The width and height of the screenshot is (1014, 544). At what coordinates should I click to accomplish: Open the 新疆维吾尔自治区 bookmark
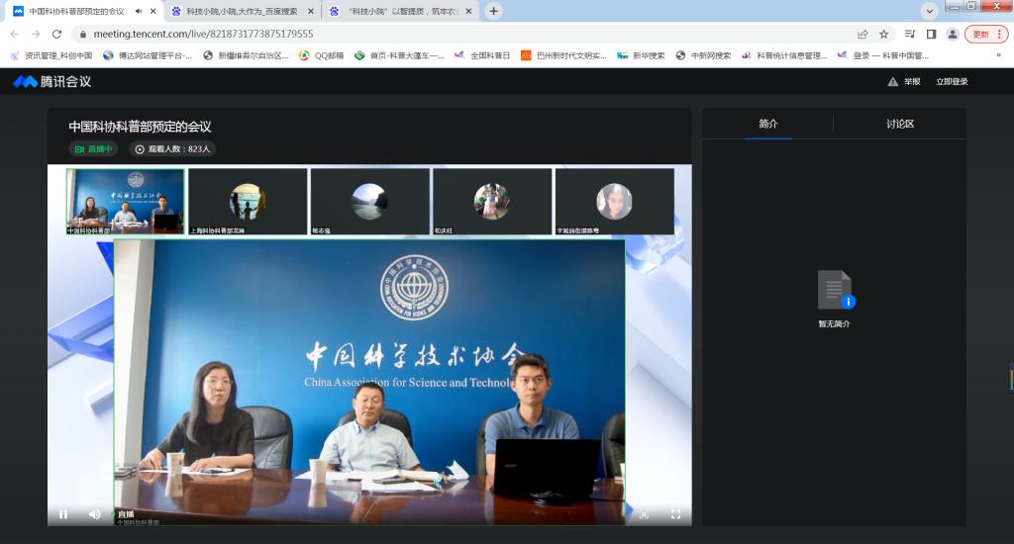tap(246, 55)
